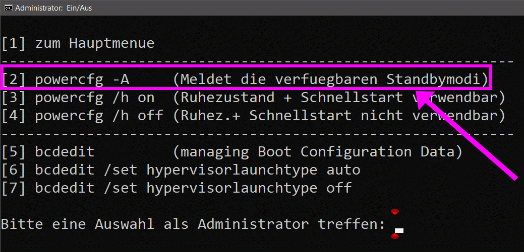This screenshot has width=524, height=252.
Task: Click the white blinking cursor at the prompt
Action: [x=399, y=230]
